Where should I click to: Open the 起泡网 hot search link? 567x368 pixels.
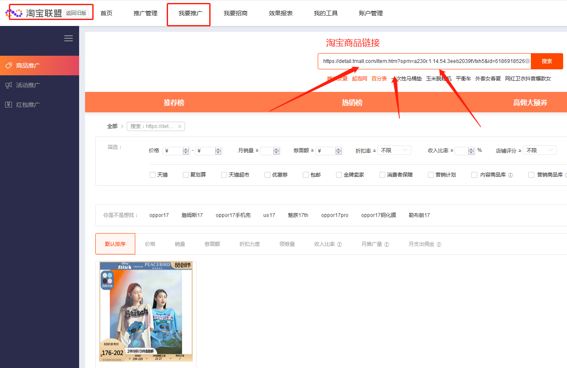359,78
